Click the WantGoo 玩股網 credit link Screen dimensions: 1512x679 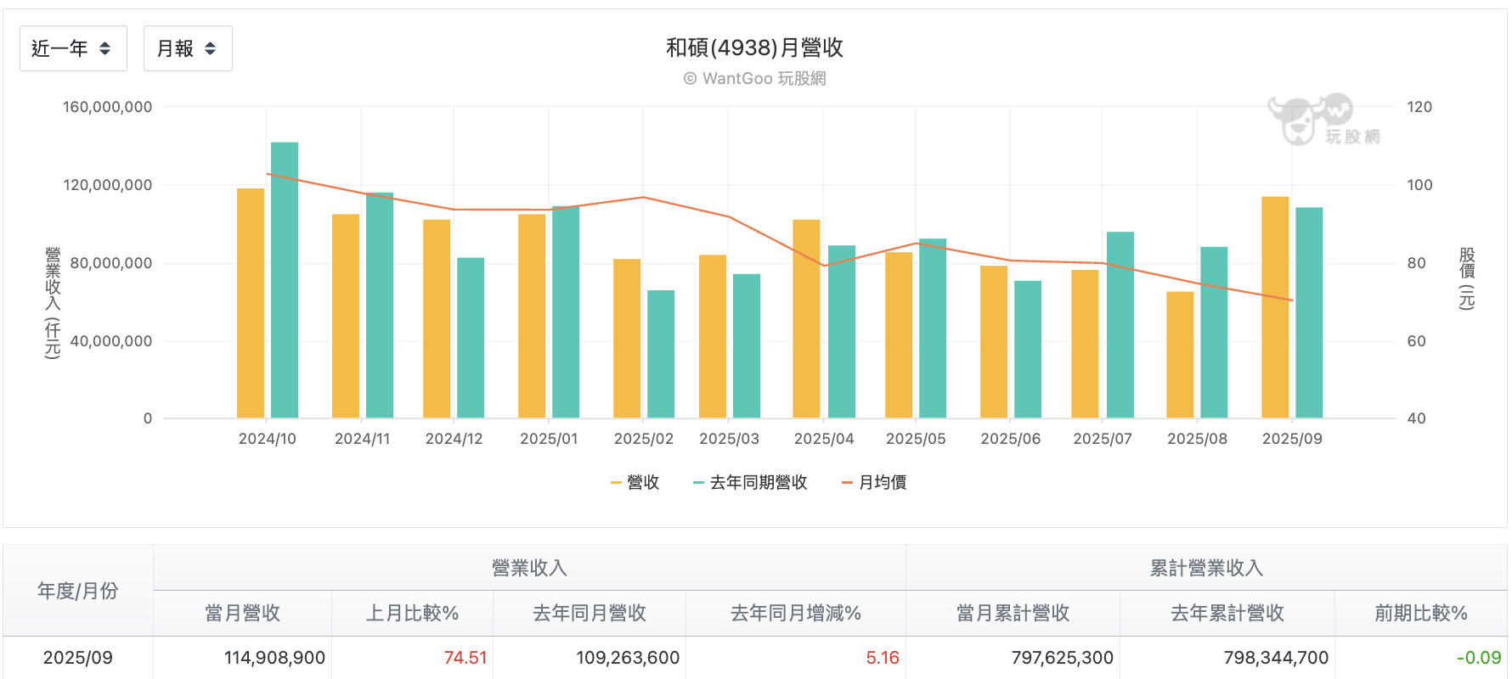coord(755,78)
